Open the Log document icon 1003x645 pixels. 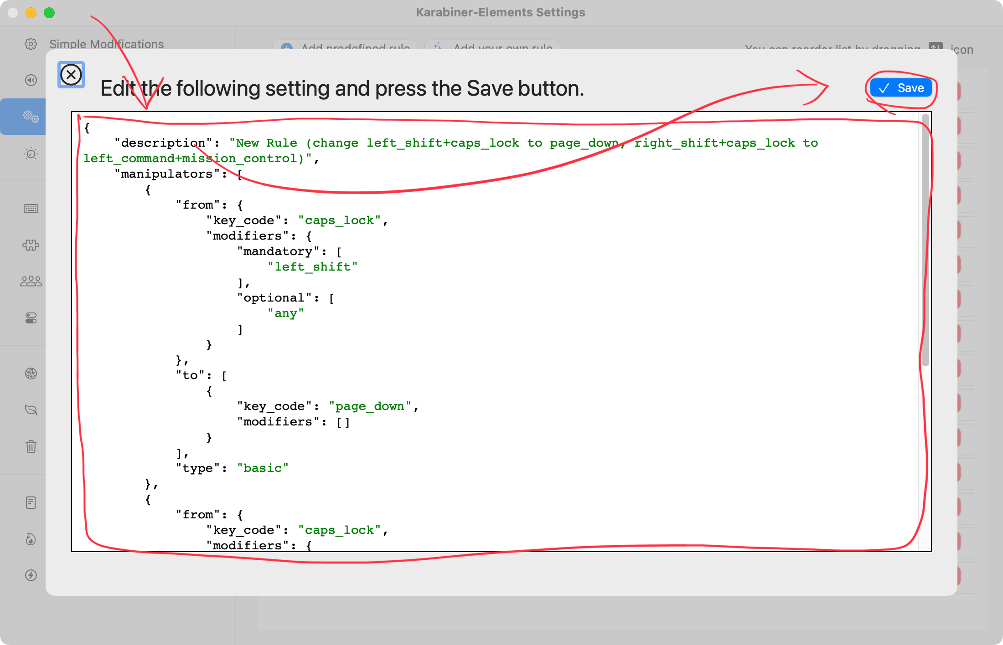pos(31,502)
